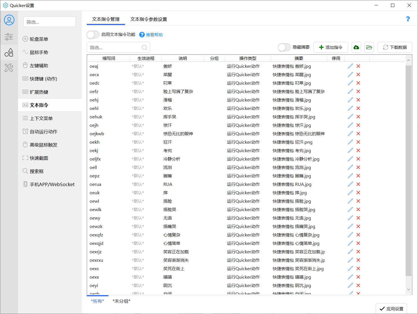
Task: Delete the oewy command with red X
Action: pos(358,218)
